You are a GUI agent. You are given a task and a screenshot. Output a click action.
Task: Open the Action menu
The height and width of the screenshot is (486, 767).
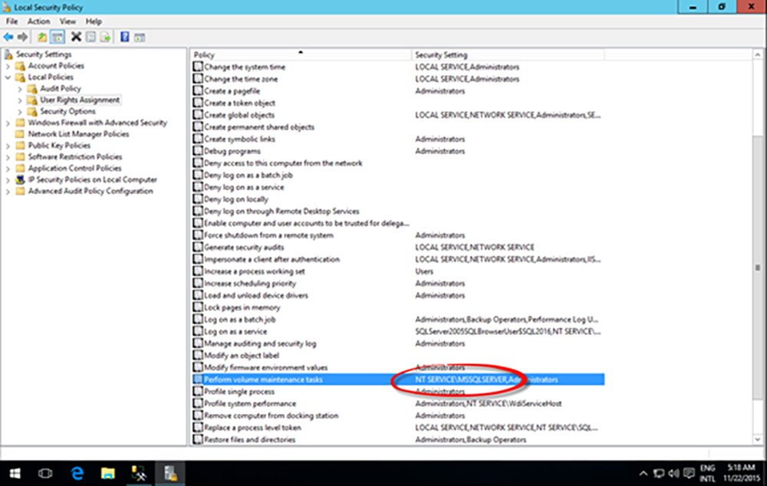(x=38, y=21)
